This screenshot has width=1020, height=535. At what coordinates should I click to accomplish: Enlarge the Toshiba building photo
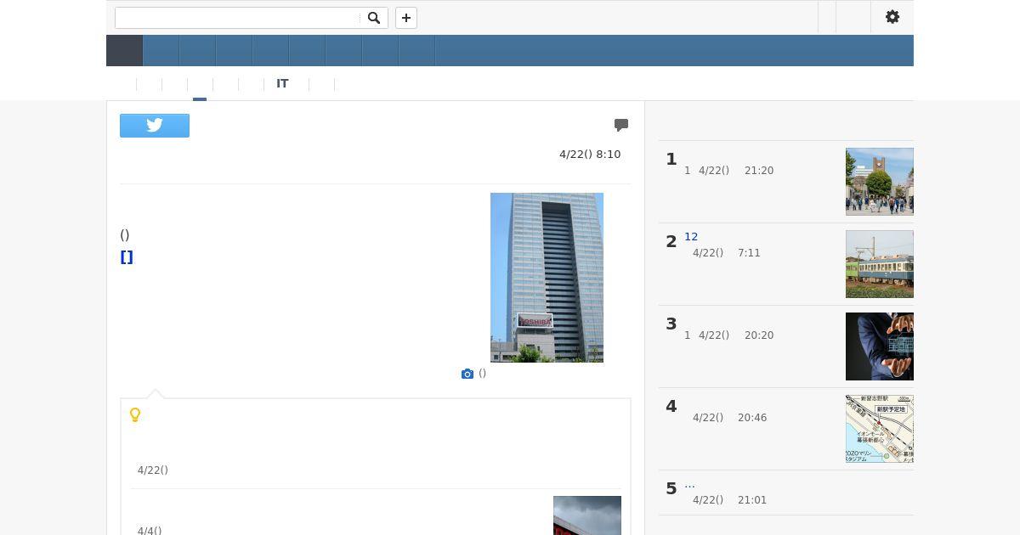[x=547, y=278]
